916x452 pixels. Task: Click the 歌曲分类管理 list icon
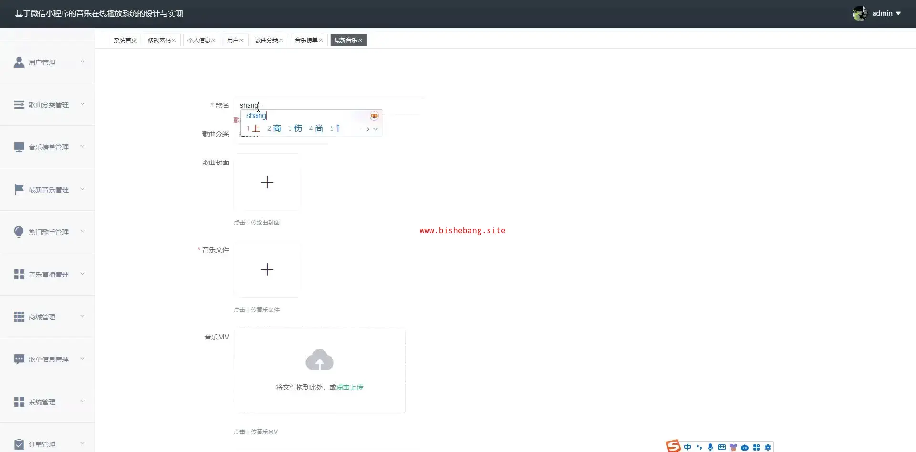pyautogui.click(x=19, y=104)
